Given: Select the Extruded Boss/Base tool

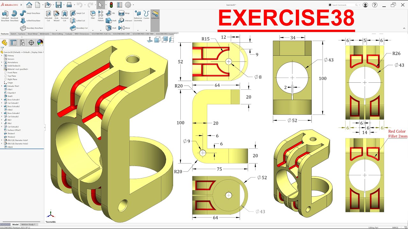Looking at the screenshot, I should click(5, 16).
